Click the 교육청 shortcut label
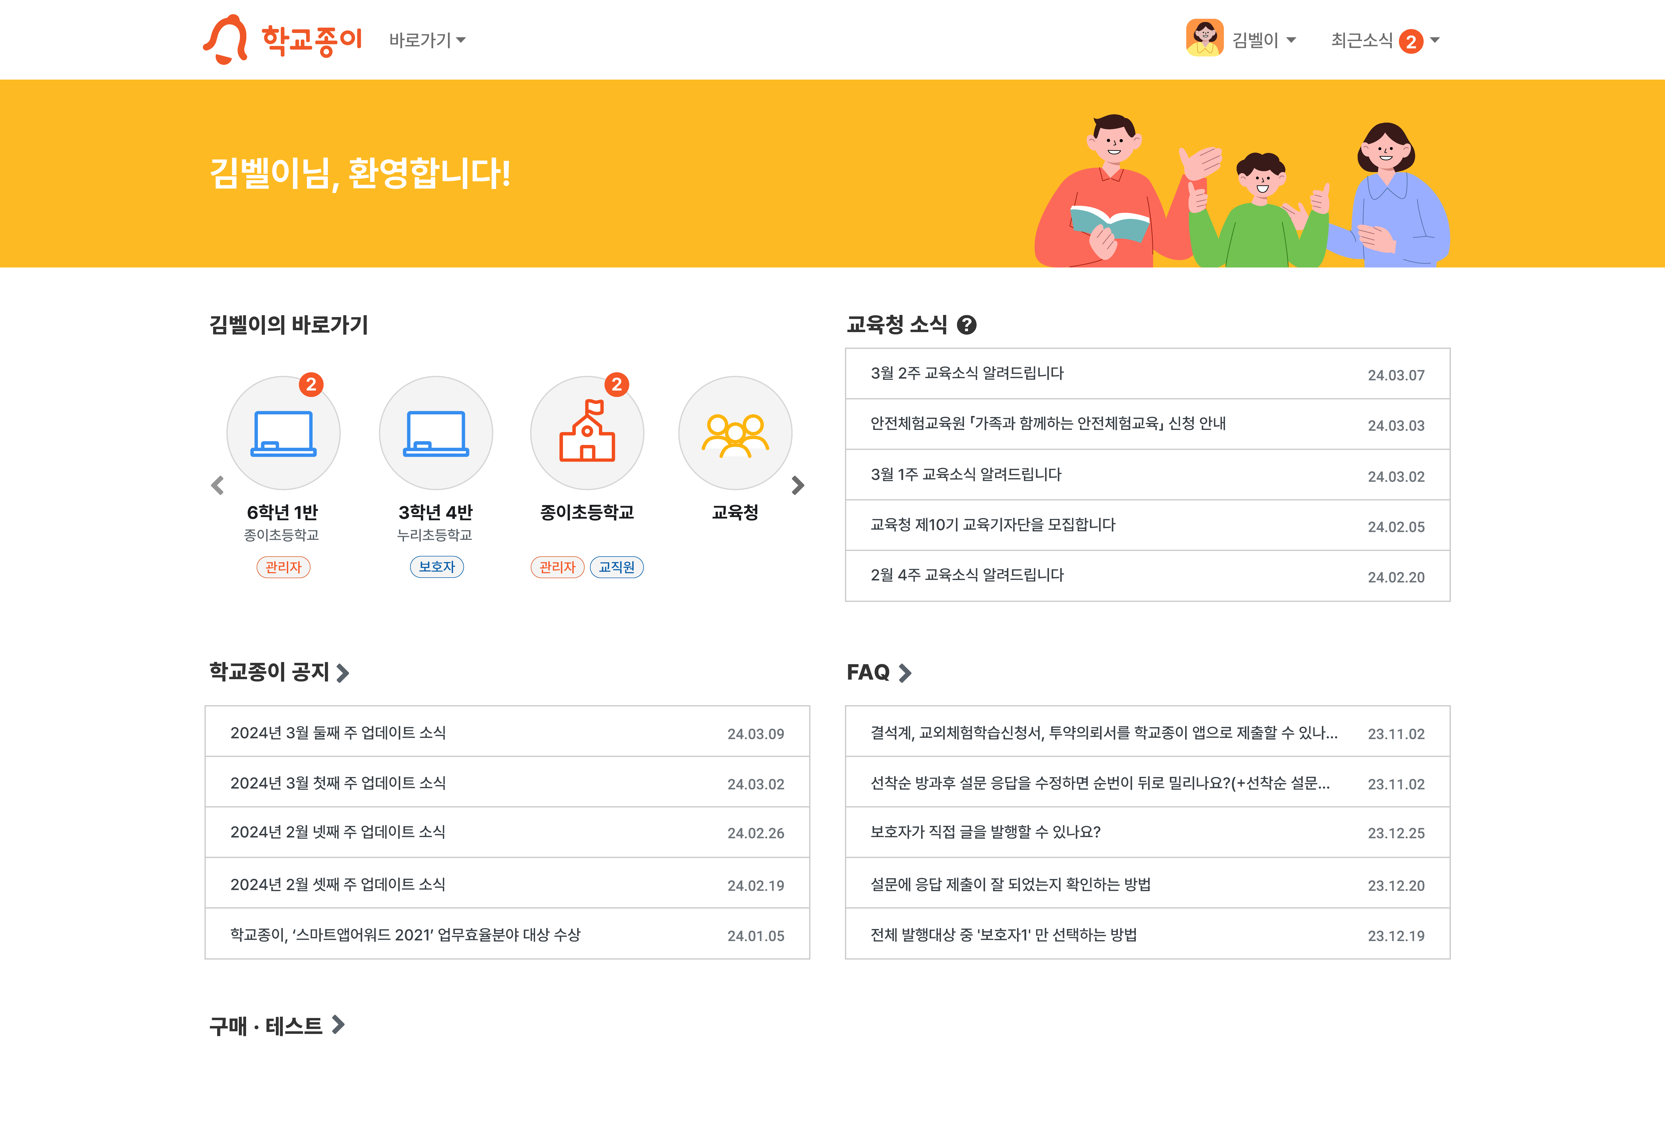The height and width of the screenshot is (1137, 1665). point(735,512)
